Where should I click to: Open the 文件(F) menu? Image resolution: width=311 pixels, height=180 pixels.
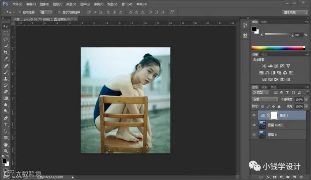pos(17,4)
